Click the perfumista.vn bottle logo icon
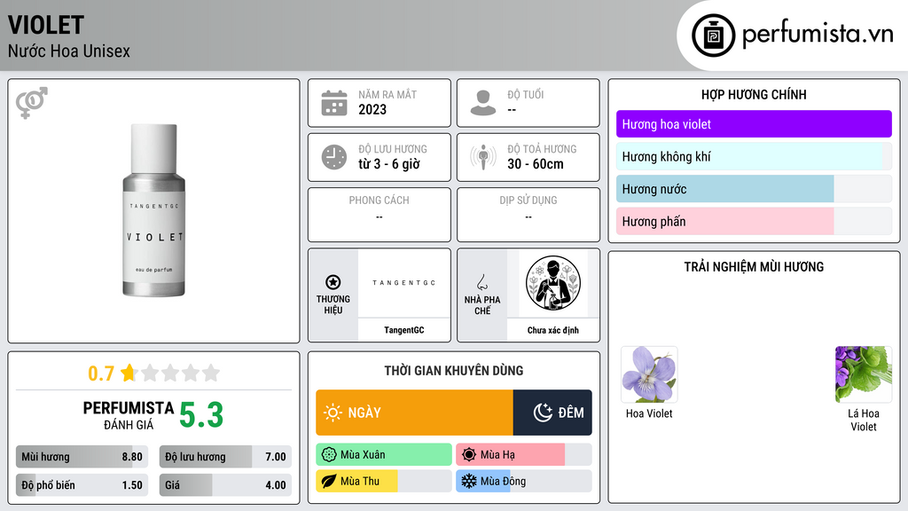 point(713,35)
